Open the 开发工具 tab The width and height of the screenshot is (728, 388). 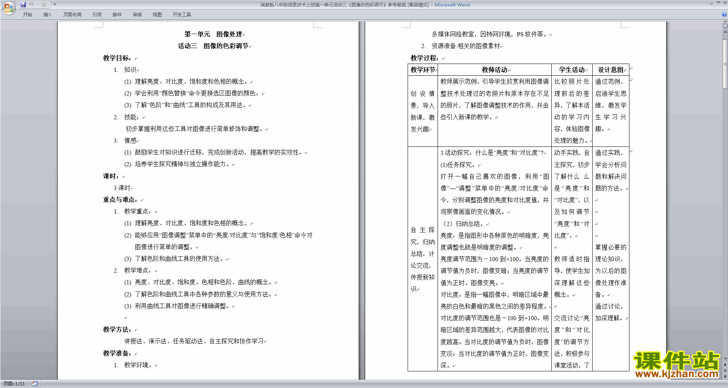tap(182, 14)
